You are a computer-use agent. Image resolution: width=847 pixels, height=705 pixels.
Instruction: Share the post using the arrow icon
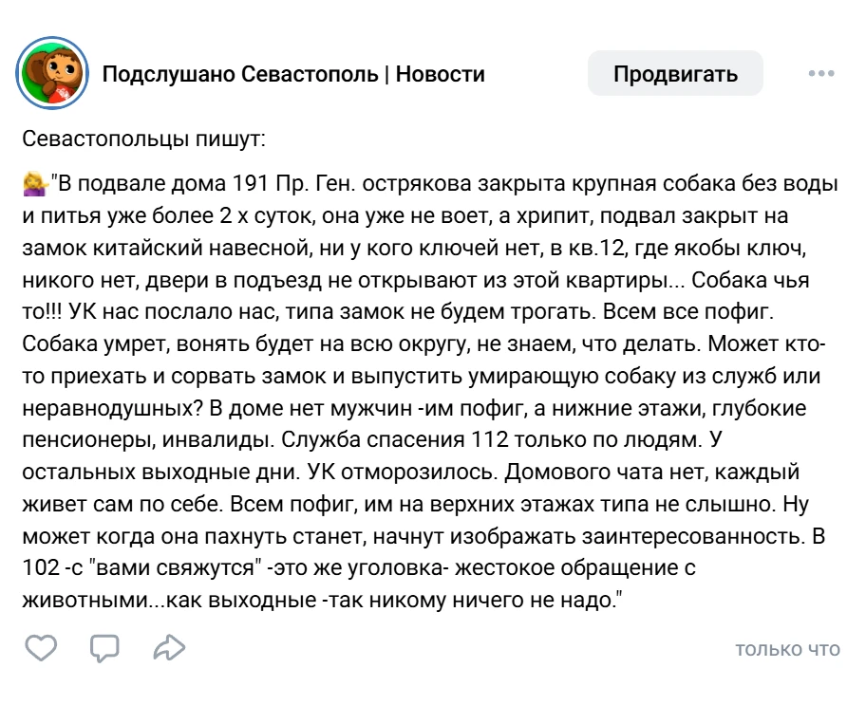pyautogui.click(x=169, y=647)
